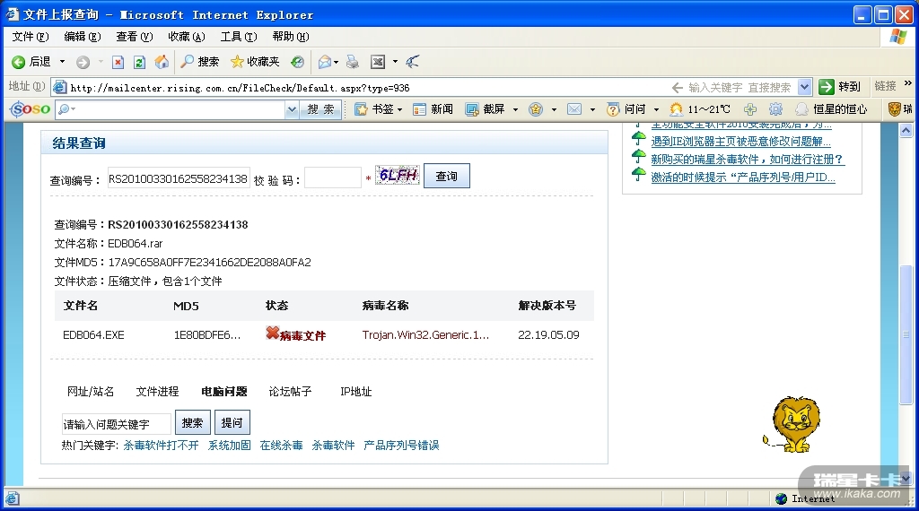The height and width of the screenshot is (511, 919).
Task: Click hot keyword 系统加固
Action: 229,446
